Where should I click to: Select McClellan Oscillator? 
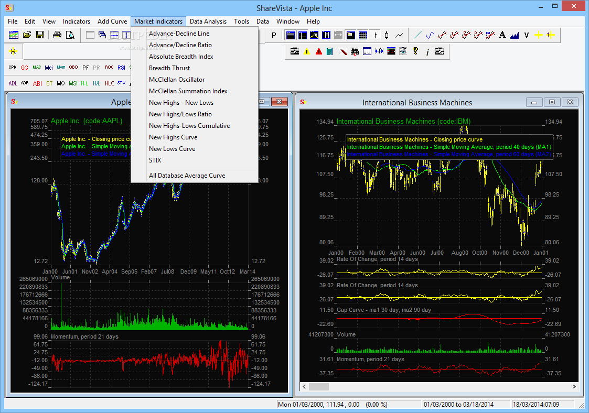click(x=195, y=80)
